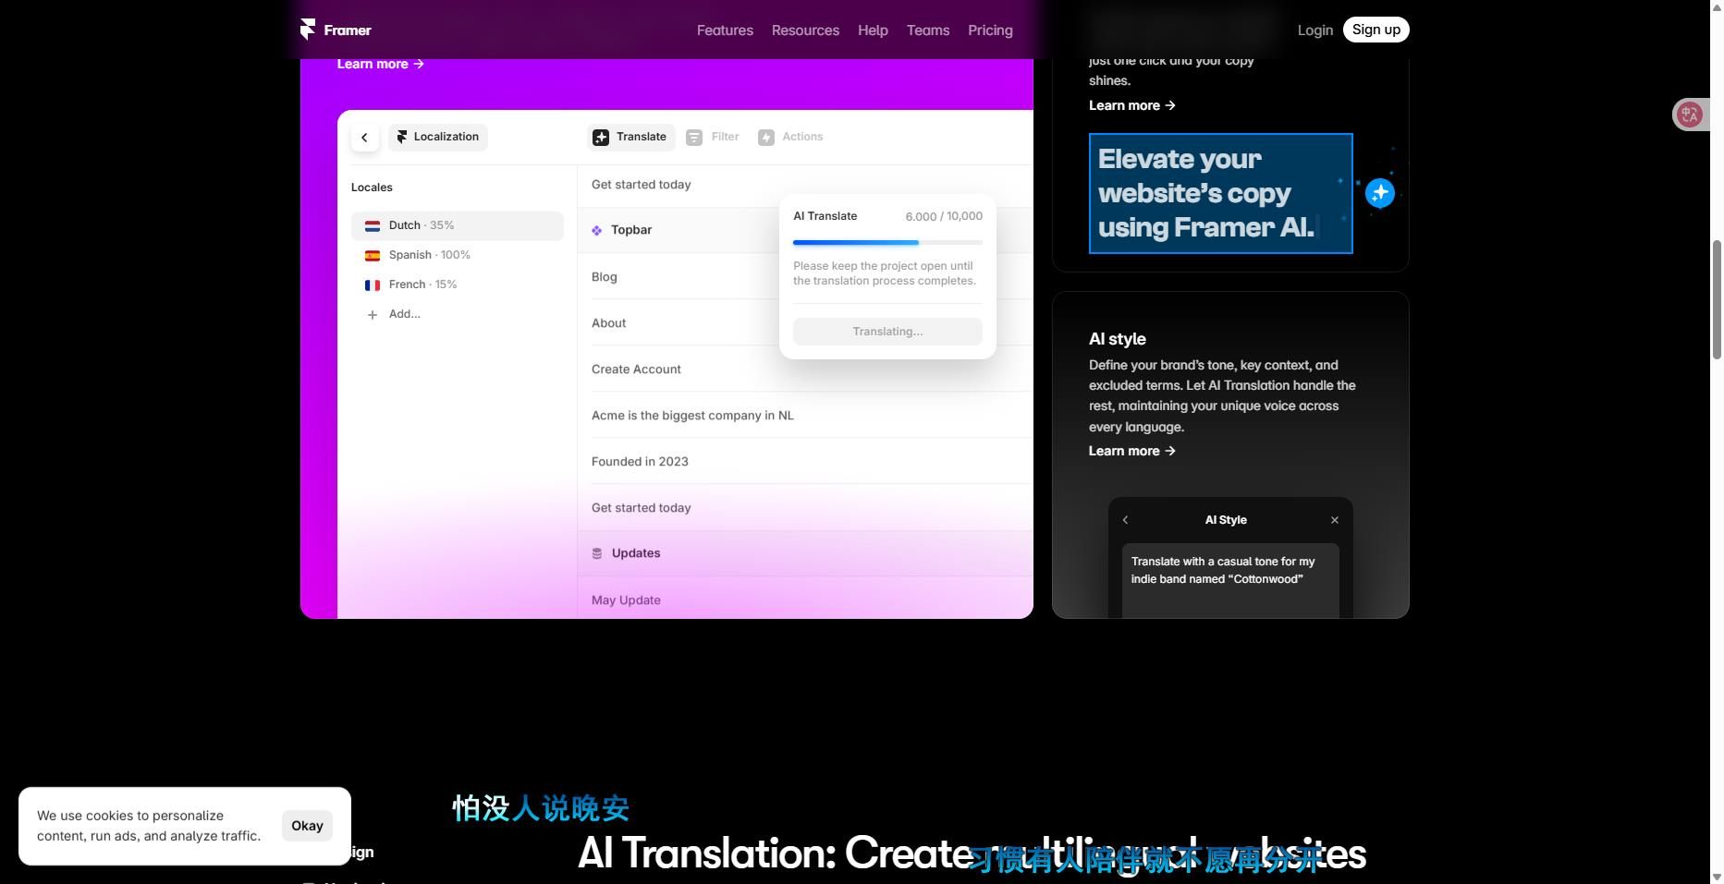1724x884 pixels.
Task: Go to the Pricing page
Action: tap(989, 30)
